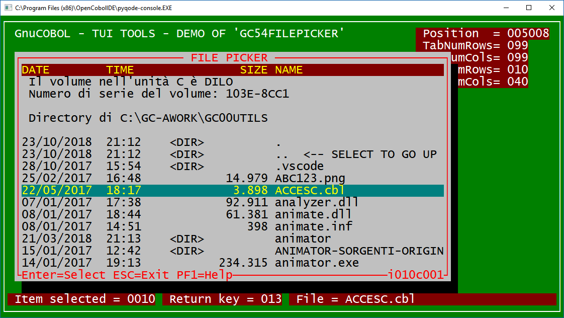Select the highlighted ACCESC.cbl file entry

click(x=302, y=190)
